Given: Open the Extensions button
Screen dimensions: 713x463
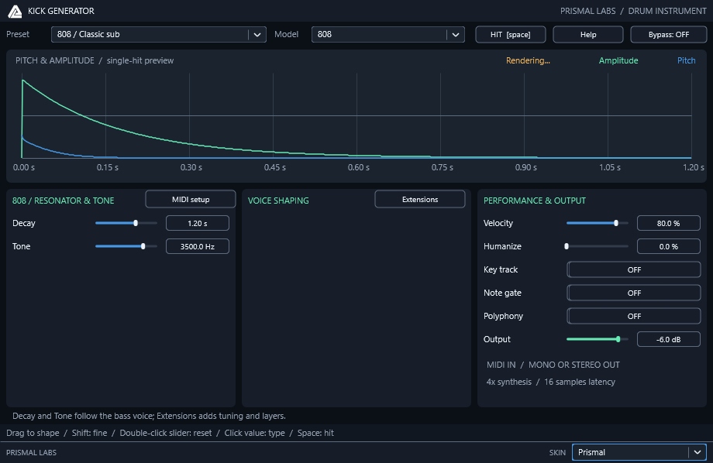Looking at the screenshot, I should [420, 200].
